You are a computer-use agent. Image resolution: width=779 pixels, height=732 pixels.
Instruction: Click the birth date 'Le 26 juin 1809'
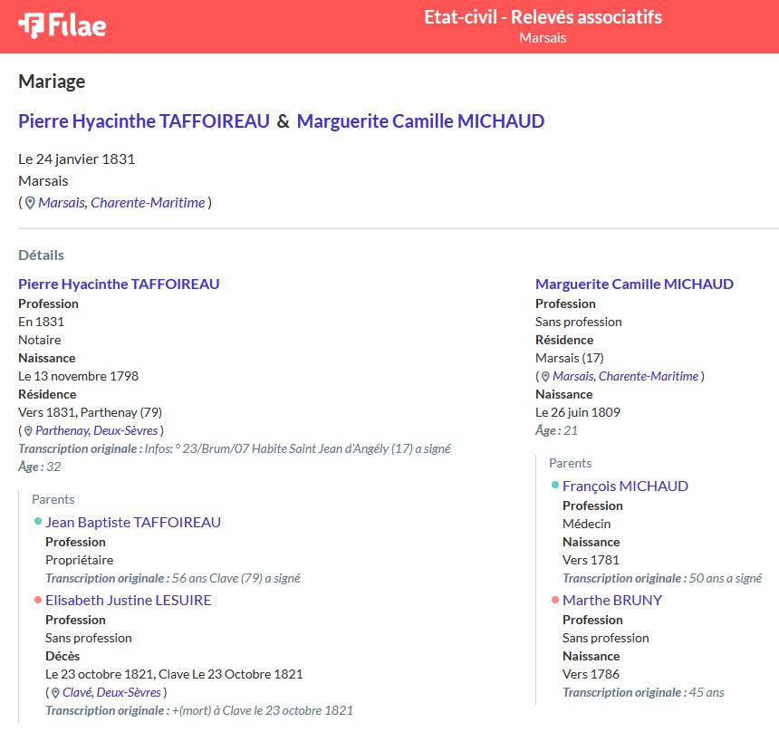578,413
